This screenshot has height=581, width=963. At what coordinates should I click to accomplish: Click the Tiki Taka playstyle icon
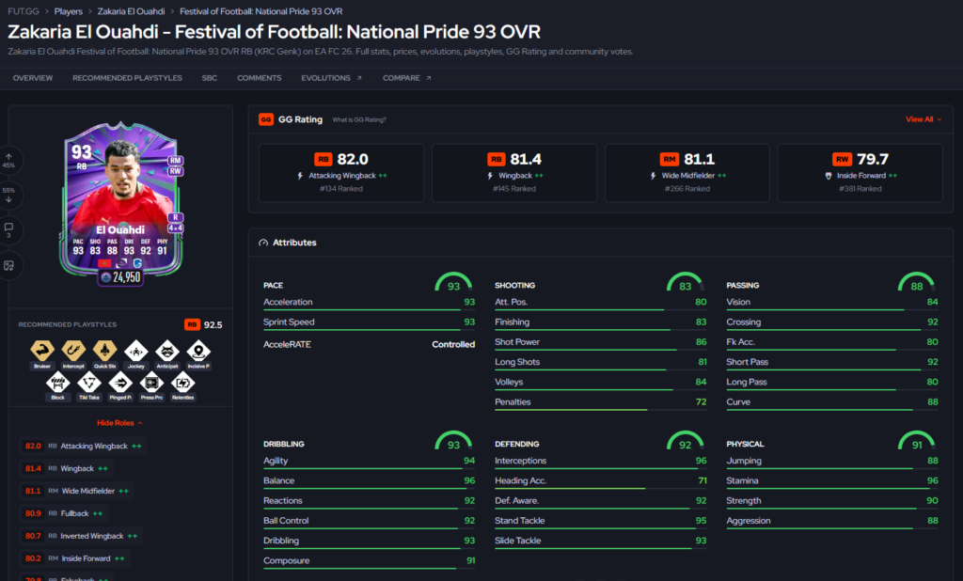(88, 383)
